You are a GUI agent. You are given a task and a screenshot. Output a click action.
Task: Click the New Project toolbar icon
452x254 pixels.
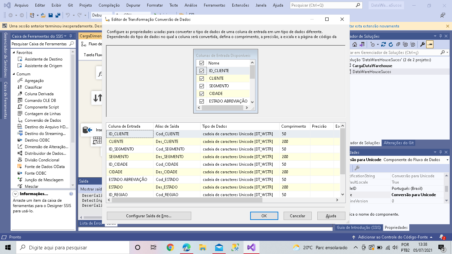click(33, 15)
